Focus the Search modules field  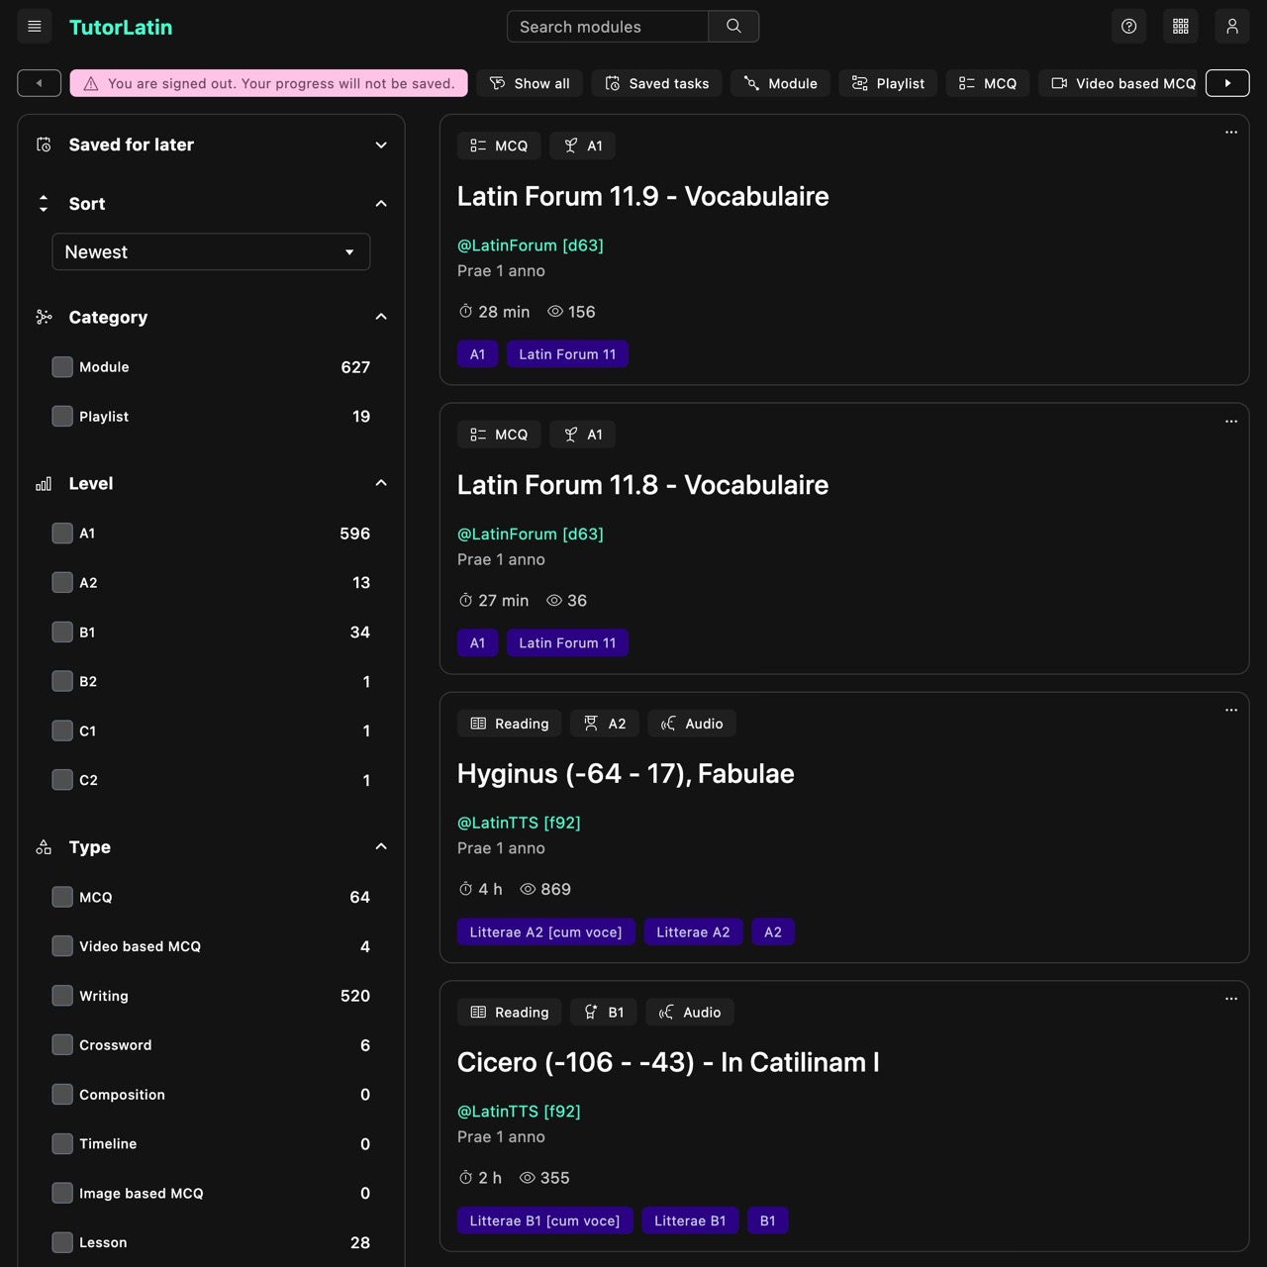608,27
